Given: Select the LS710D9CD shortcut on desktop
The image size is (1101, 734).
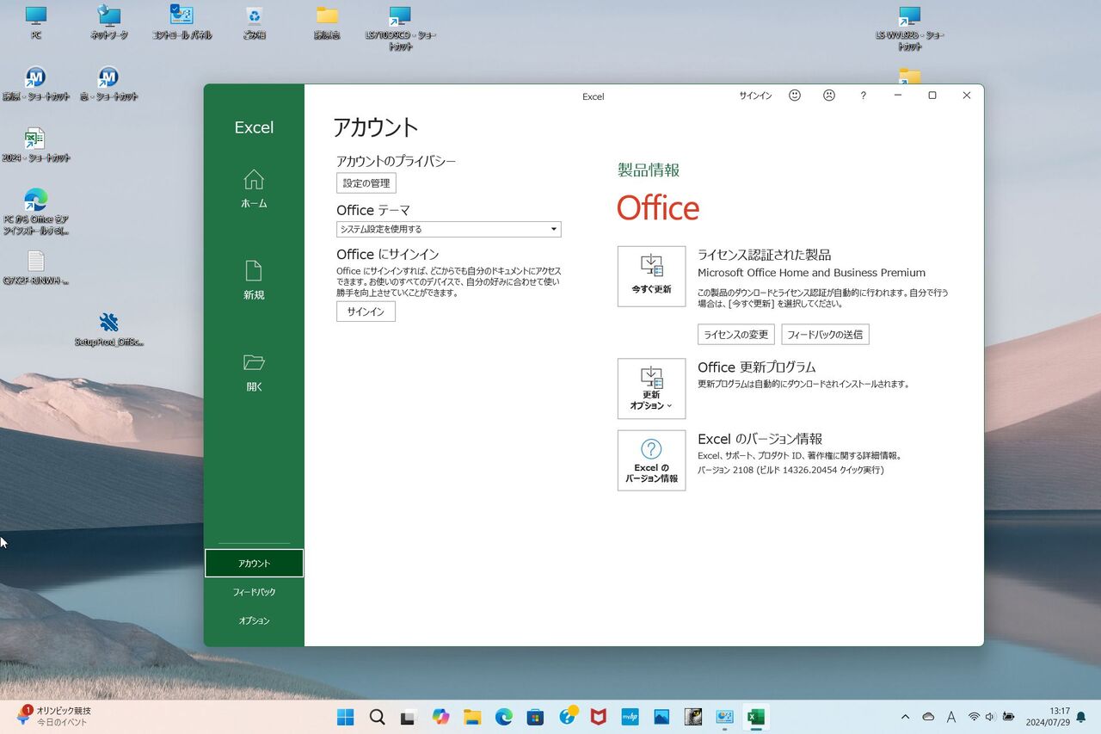Looking at the screenshot, I should [400, 28].
